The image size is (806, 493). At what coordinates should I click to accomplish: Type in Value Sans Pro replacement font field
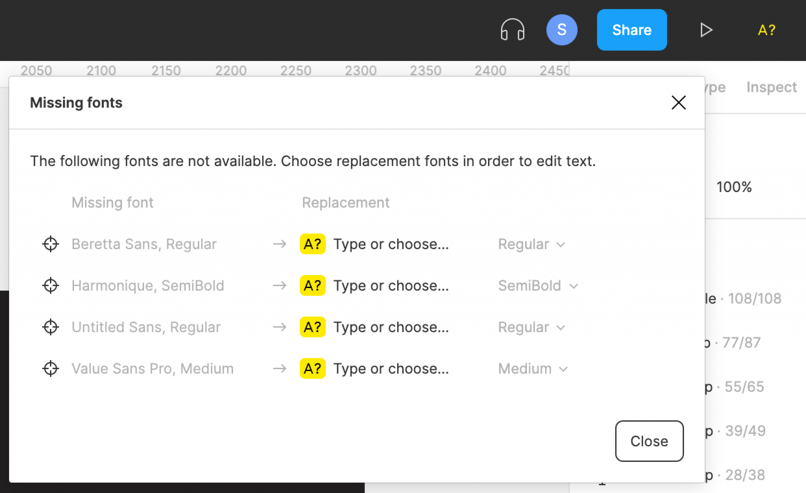391,369
